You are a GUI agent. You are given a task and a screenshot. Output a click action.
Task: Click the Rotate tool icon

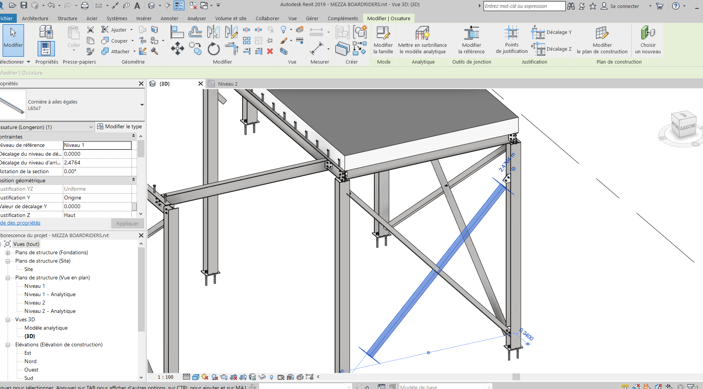pos(213,49)
